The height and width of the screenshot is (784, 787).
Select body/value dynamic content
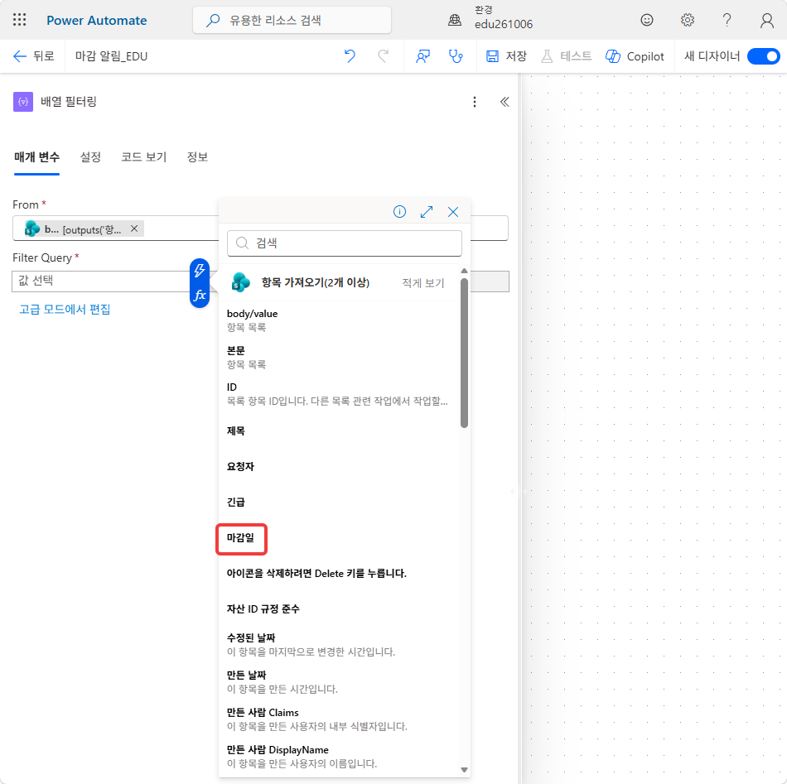tap(339, 320)
